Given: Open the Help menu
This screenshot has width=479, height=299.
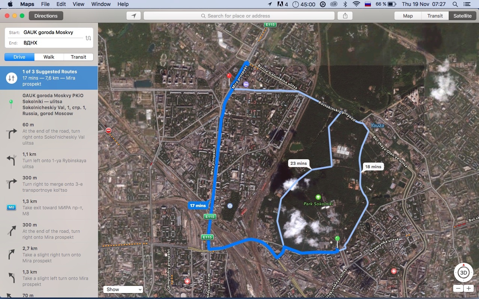Looking at the screenshot, I should coord(123,4).
